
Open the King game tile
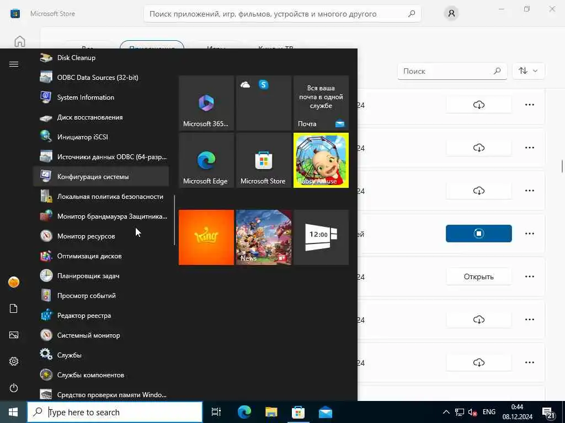click(x=206, y=237)
